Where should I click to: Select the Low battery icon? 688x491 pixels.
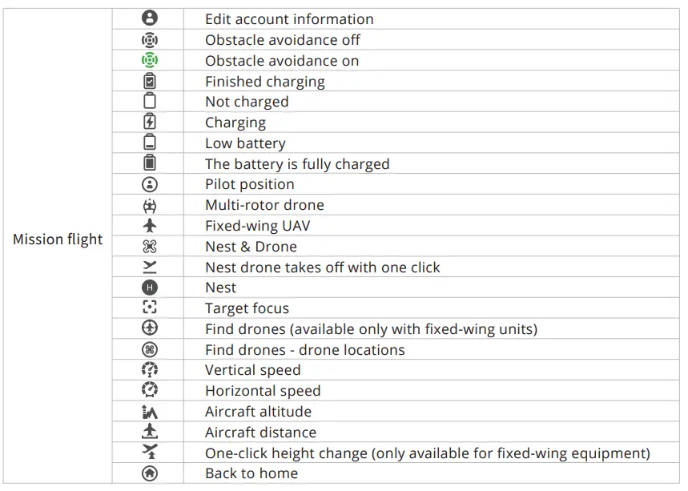pyautogui.click(x=149, y=143)
